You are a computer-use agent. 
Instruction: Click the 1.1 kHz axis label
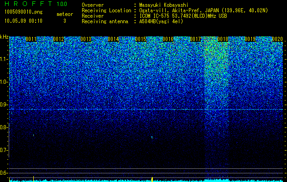click(4, 59)
